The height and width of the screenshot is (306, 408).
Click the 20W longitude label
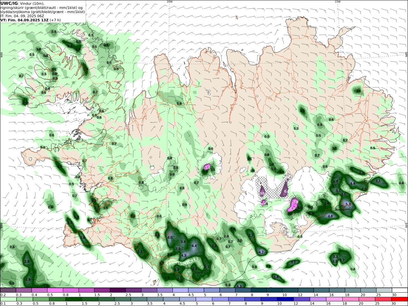click(x=169, y=2)
